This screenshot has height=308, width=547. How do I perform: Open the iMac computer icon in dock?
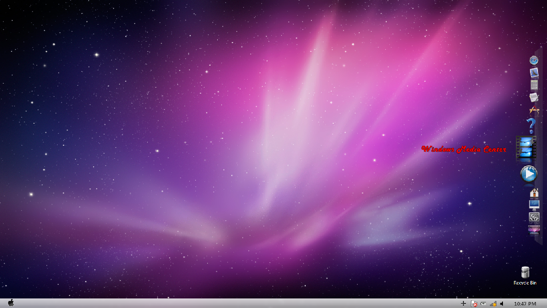[x=534, y=205]
